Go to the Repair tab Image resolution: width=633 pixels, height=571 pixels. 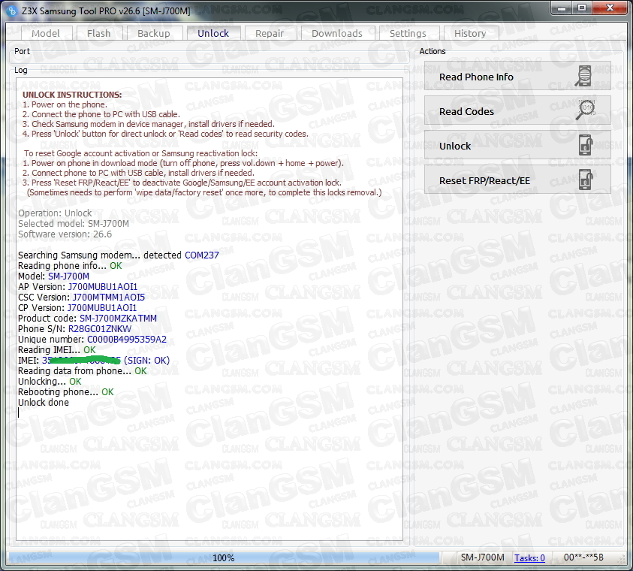point(270,33)
